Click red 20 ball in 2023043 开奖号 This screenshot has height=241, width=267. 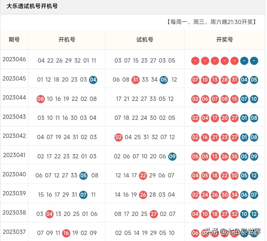tap(224, 118)
